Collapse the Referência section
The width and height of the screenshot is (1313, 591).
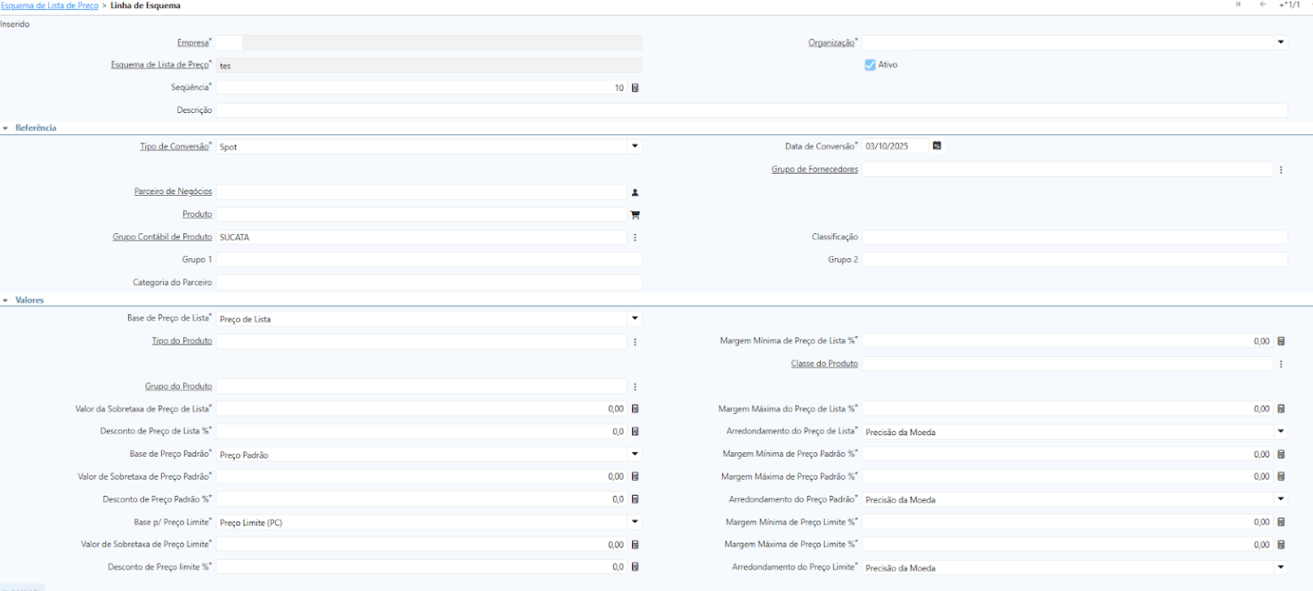5,128
